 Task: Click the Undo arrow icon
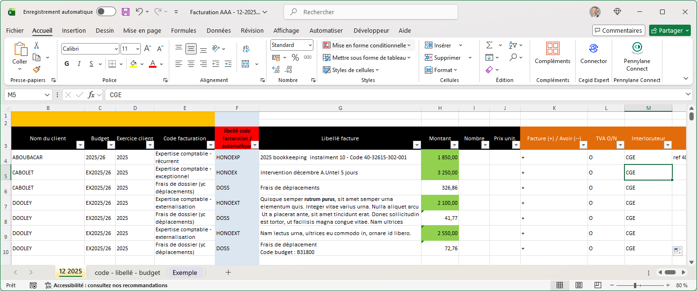pos(139,11)
